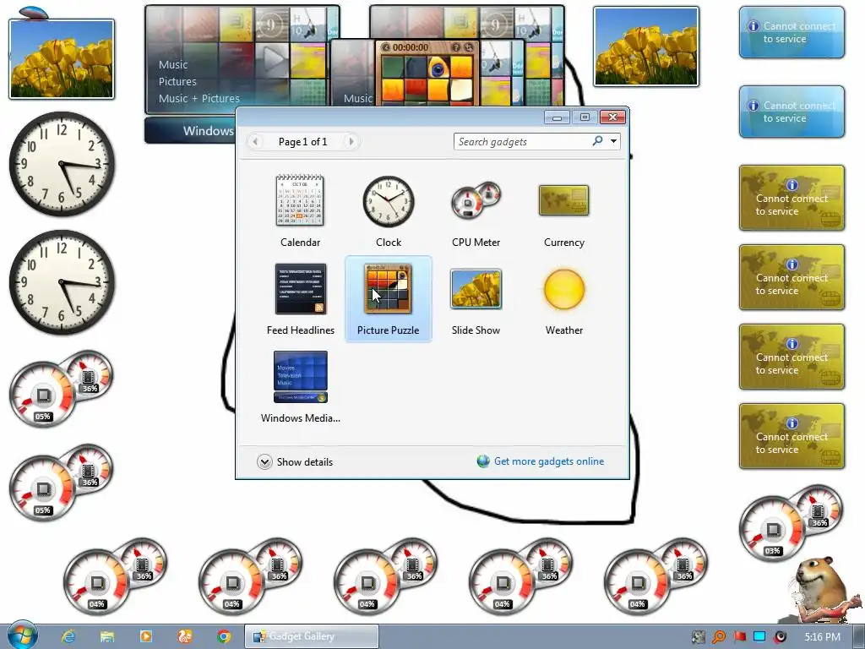Viewport: 865px width, 649px height.
Task: Maximize the Gadget Gallery window
Action: (585, 117)
